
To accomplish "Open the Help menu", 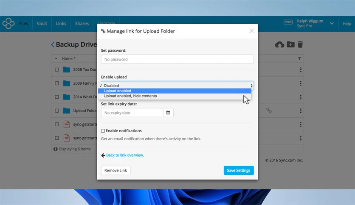I will coord(347,24).
